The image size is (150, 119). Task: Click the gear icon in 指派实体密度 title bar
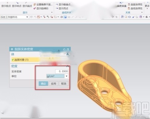click(12, 49)
